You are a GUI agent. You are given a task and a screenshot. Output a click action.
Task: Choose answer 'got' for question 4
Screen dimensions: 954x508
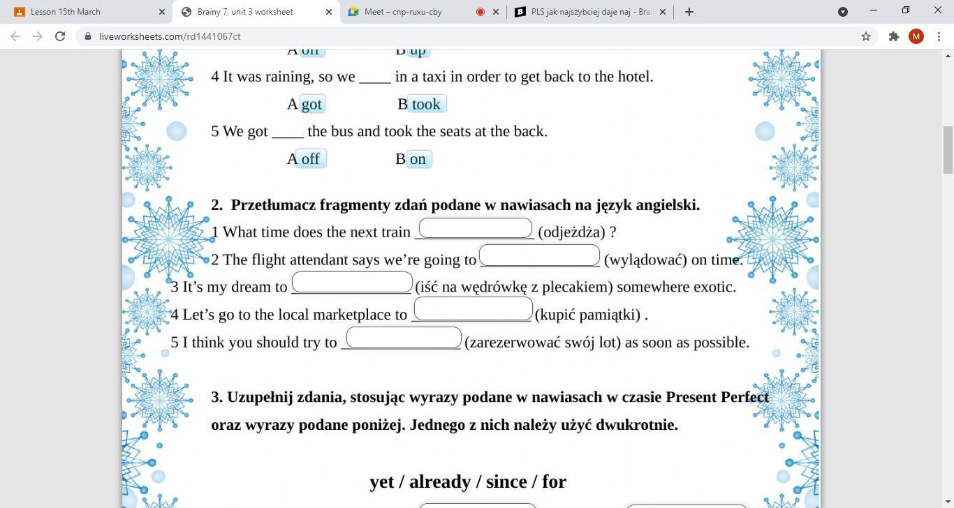point(311,104)
